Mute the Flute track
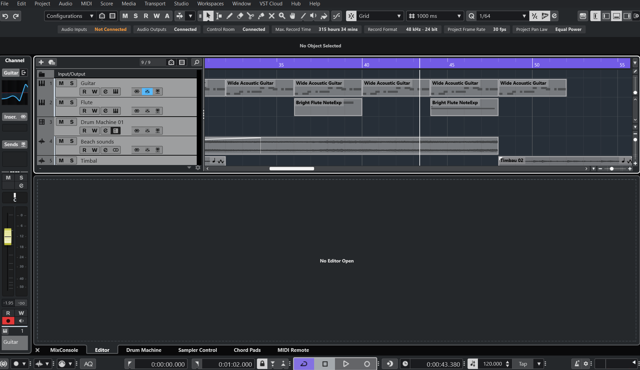The width and height of the screenshot is (640, 370). (61, 102)
